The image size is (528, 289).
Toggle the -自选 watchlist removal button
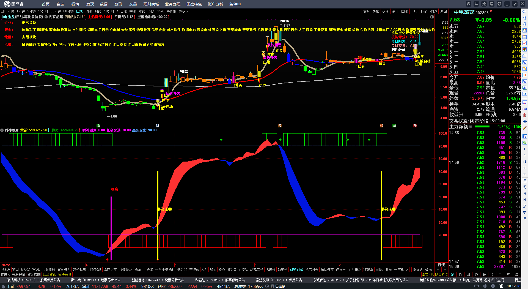click(x=434, y=11)
